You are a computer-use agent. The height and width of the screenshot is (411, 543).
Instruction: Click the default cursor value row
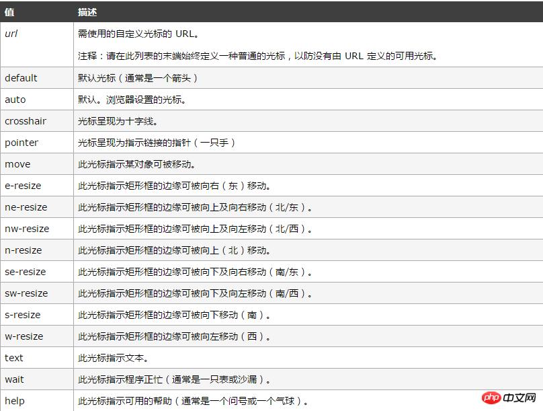24,77
